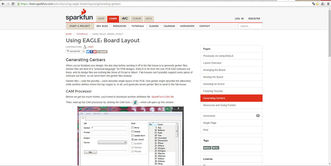Image resolution: width=331 pixels, height=166 pixels.
Task: Click the inline CAM processor icon
Action: (x=135, y=102)
